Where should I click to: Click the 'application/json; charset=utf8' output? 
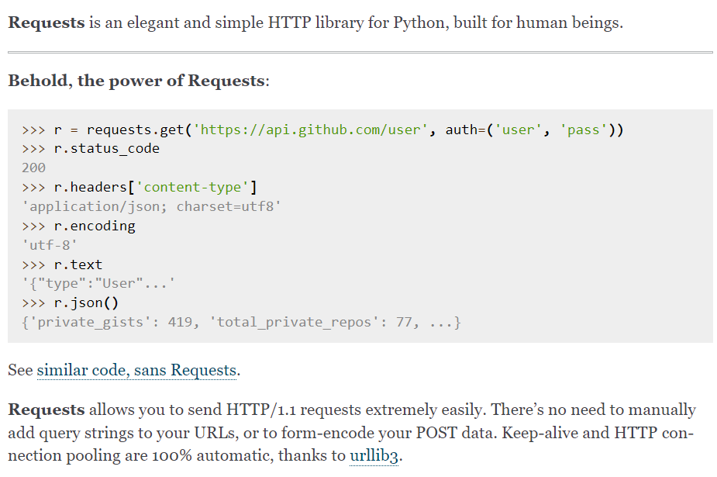[x=151, y=207]
